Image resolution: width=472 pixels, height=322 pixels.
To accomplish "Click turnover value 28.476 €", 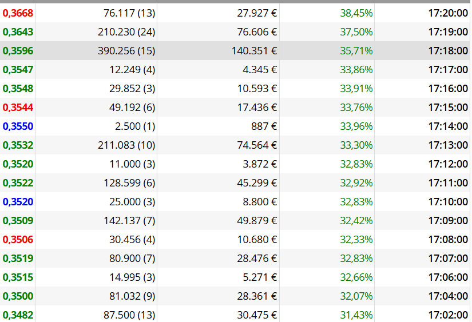I will pyautogui.click(x=257, y=259).
